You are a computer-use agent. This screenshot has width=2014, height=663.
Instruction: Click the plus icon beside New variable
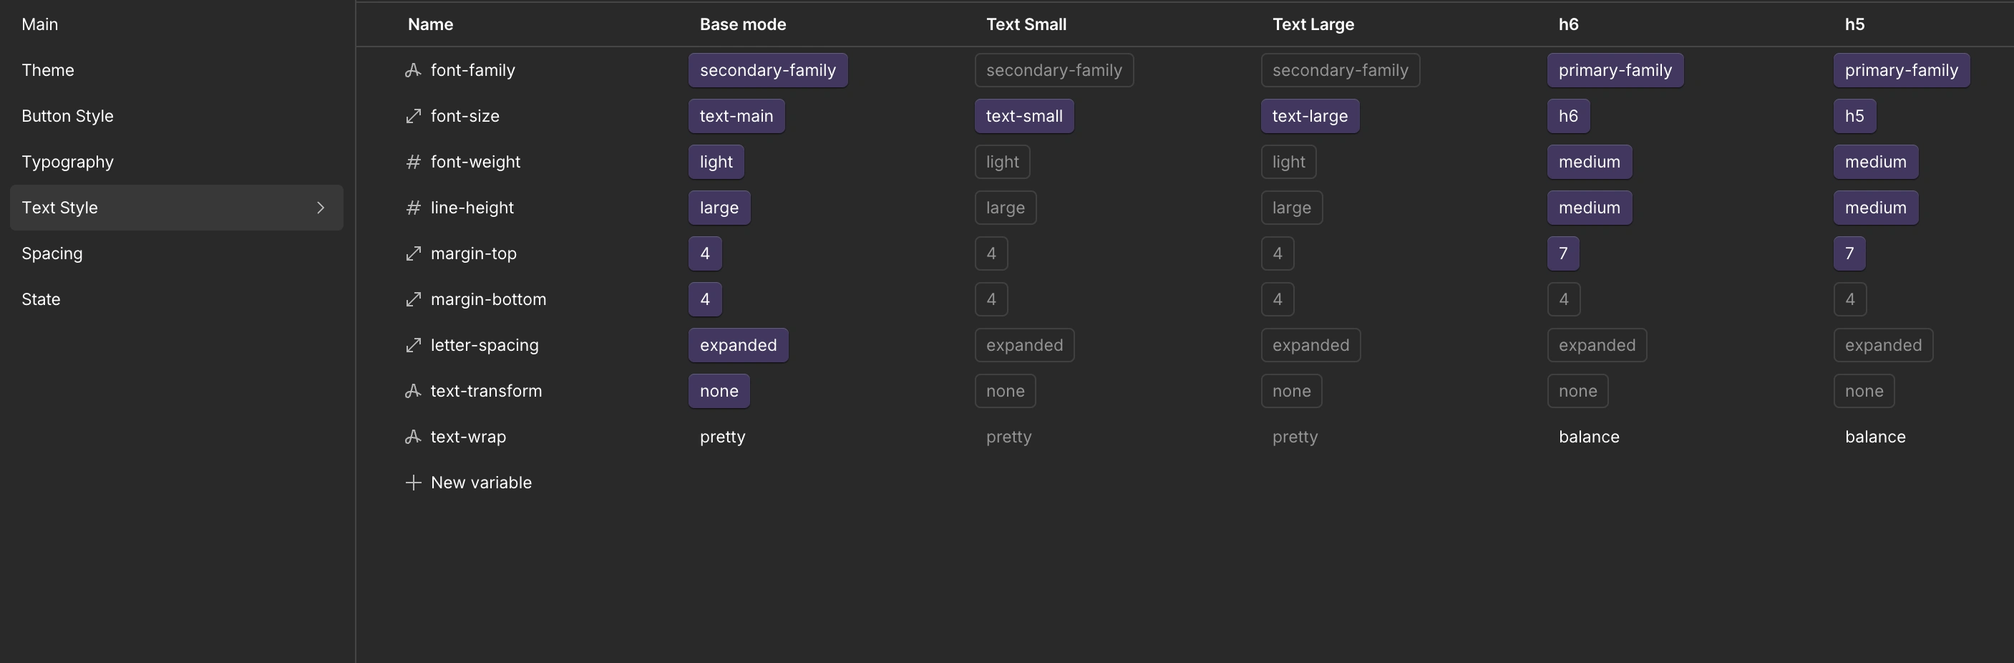click(413, 483)
